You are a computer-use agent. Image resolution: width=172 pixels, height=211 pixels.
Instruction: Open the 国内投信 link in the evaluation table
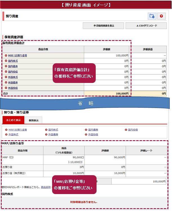pos(13,72)
